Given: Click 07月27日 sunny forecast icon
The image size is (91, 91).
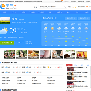Looking at the screenshot, I should tap(52, 28).
